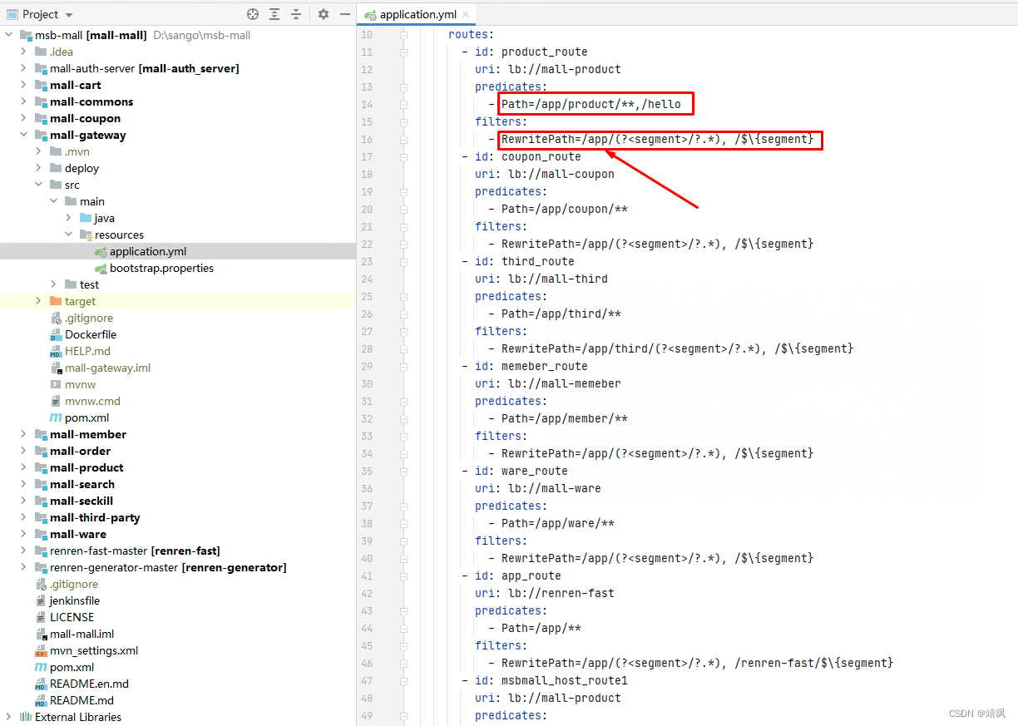Expand renren-generator-master module
Image resolution: width=1018 pixels, height=726 pixels.
click(x=24, y=567)
